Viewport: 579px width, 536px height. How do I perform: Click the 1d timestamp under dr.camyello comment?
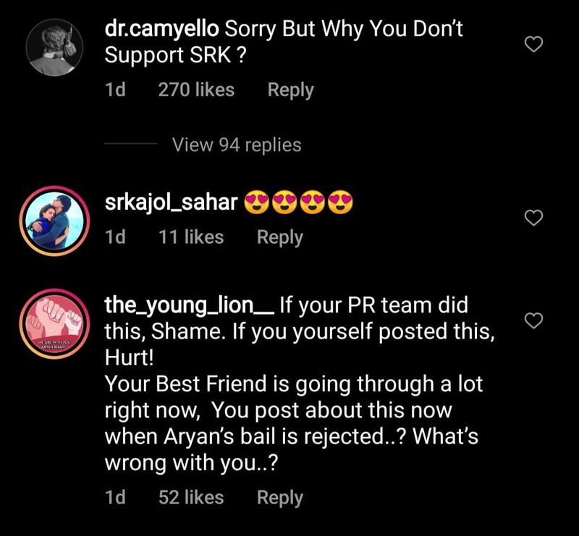(116, 90)
